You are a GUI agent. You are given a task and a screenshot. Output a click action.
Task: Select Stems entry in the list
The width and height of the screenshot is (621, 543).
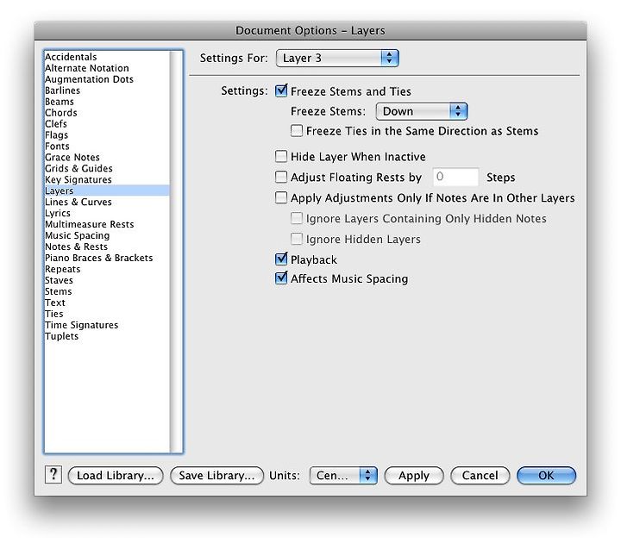107,291
